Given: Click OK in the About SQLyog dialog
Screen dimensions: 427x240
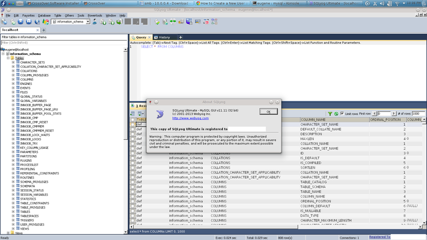Looking at the screenshot, I should pyautogui.click(x=268, y=111).
